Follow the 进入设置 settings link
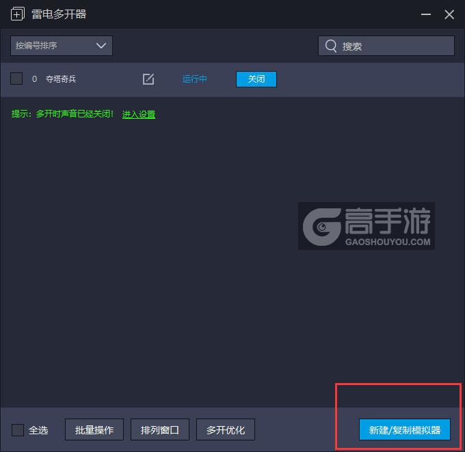The height and width of the screenshot is (452, 465). click(x=139, y=114)
